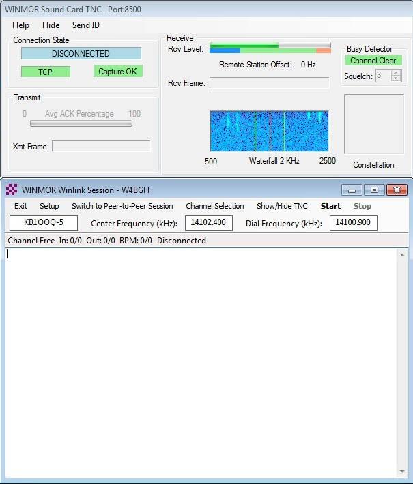Decrease Squelch with the down arrow
The image size is (413, 484).
pos(396,78)
